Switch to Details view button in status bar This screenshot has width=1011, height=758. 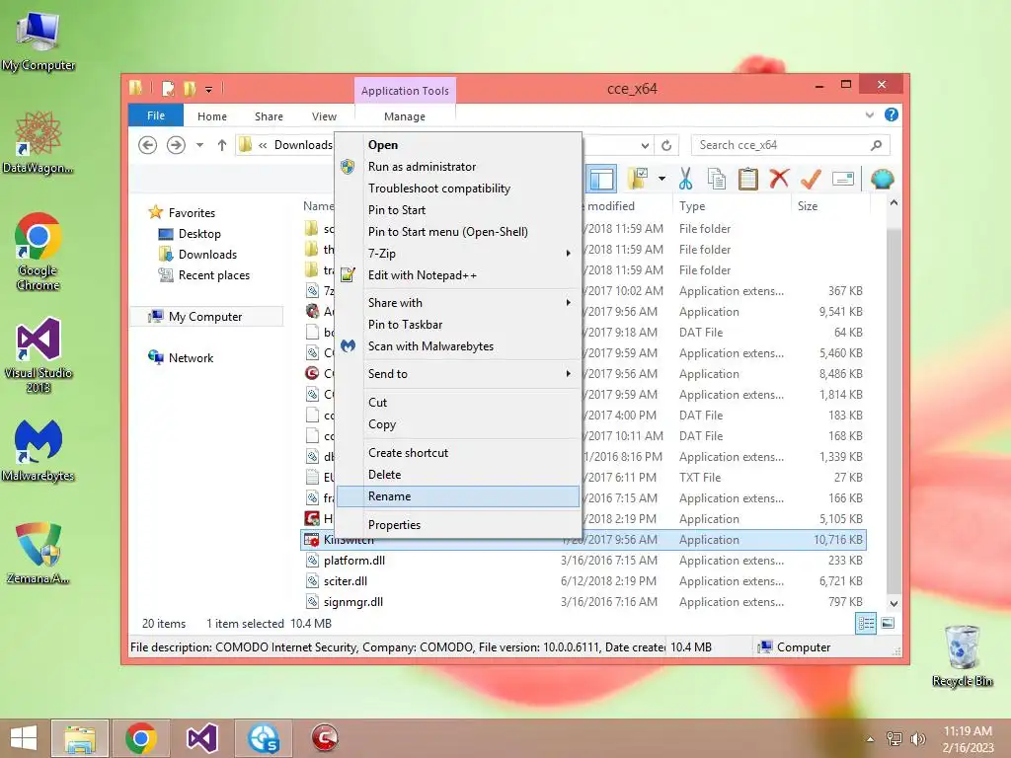tap(866, 624)
